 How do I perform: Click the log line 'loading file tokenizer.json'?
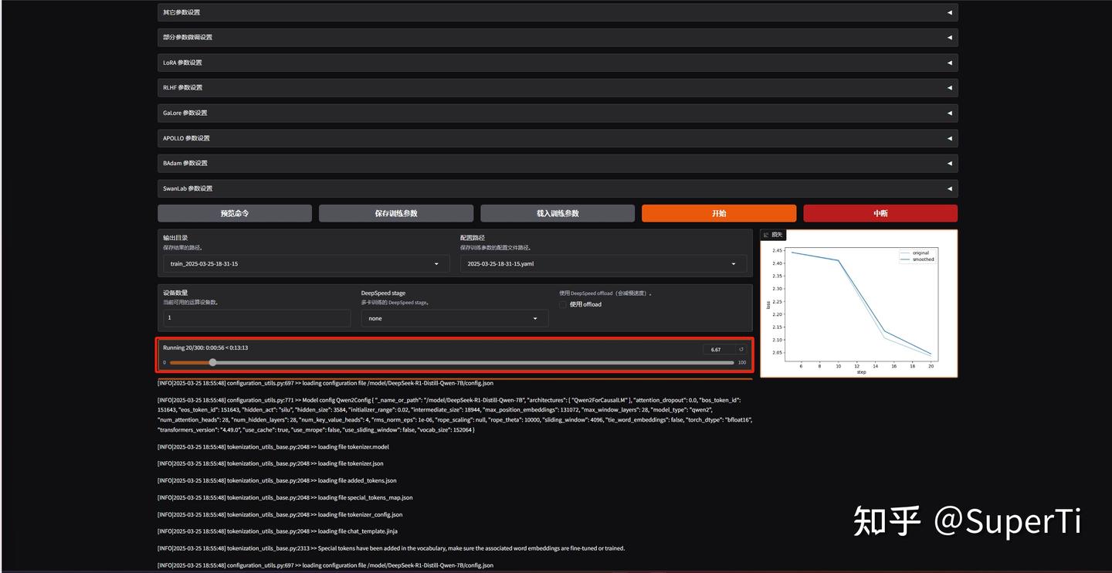(270, 463)
